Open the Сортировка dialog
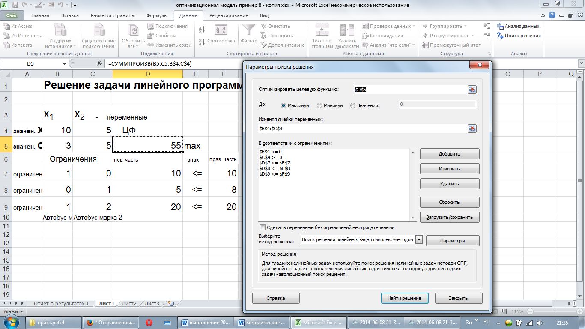The height and width of the screenshot is (329, 585). 221,34
